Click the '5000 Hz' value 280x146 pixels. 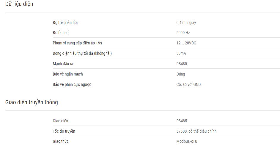183,33
